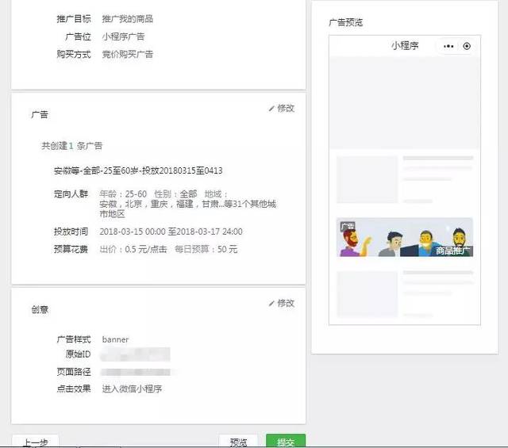Click the pencil icon beside 创意 修改

click(271, 304)
